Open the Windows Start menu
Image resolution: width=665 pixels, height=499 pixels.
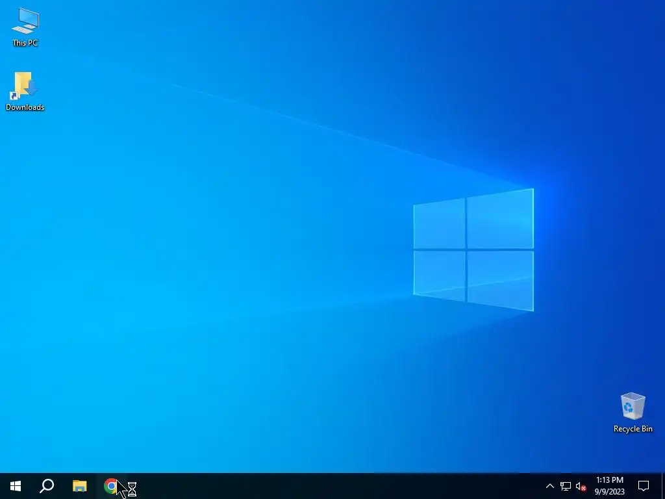(x=16, y=486)
